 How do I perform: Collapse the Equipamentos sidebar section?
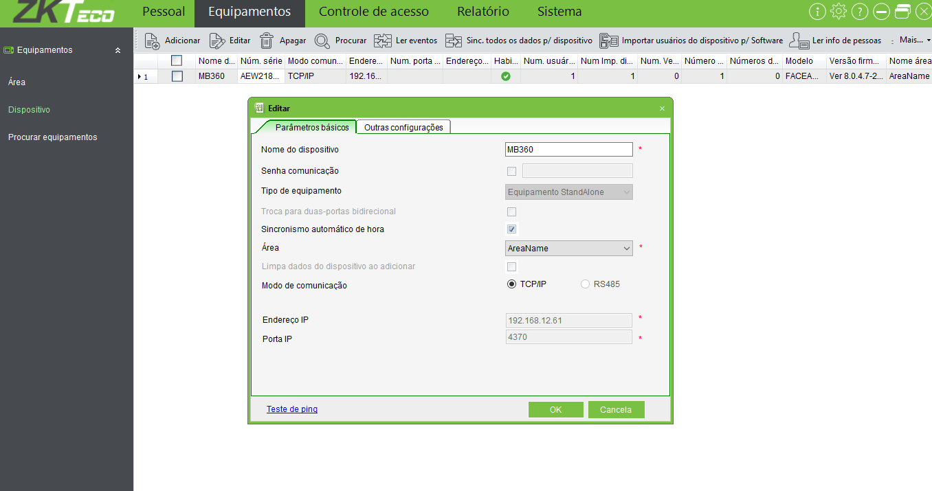(118, 50)
